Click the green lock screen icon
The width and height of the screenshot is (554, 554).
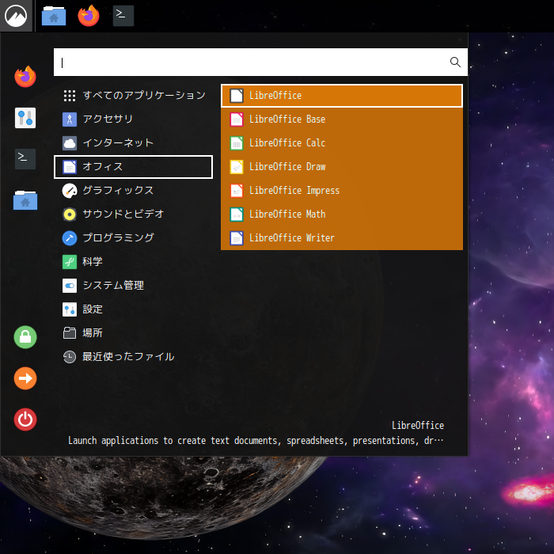(25, 337)
